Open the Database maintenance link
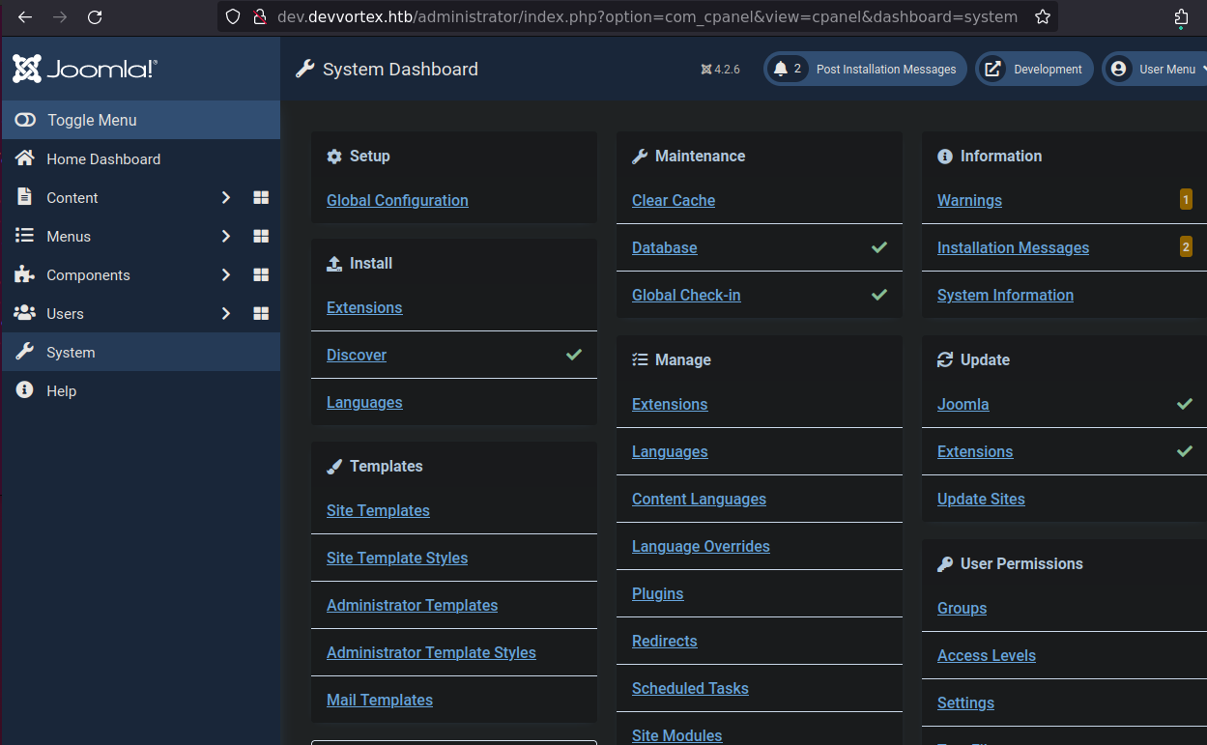Image resolution: width=1207 pixels, height=745 pixels. point(665,247)
